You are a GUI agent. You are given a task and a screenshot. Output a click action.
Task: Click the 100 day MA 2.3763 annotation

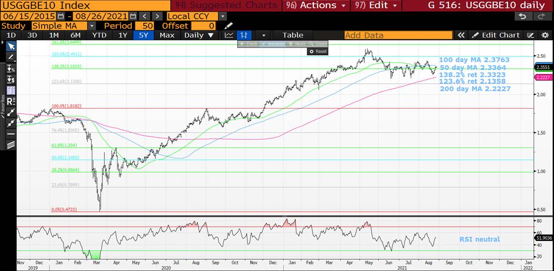(474, 60)
